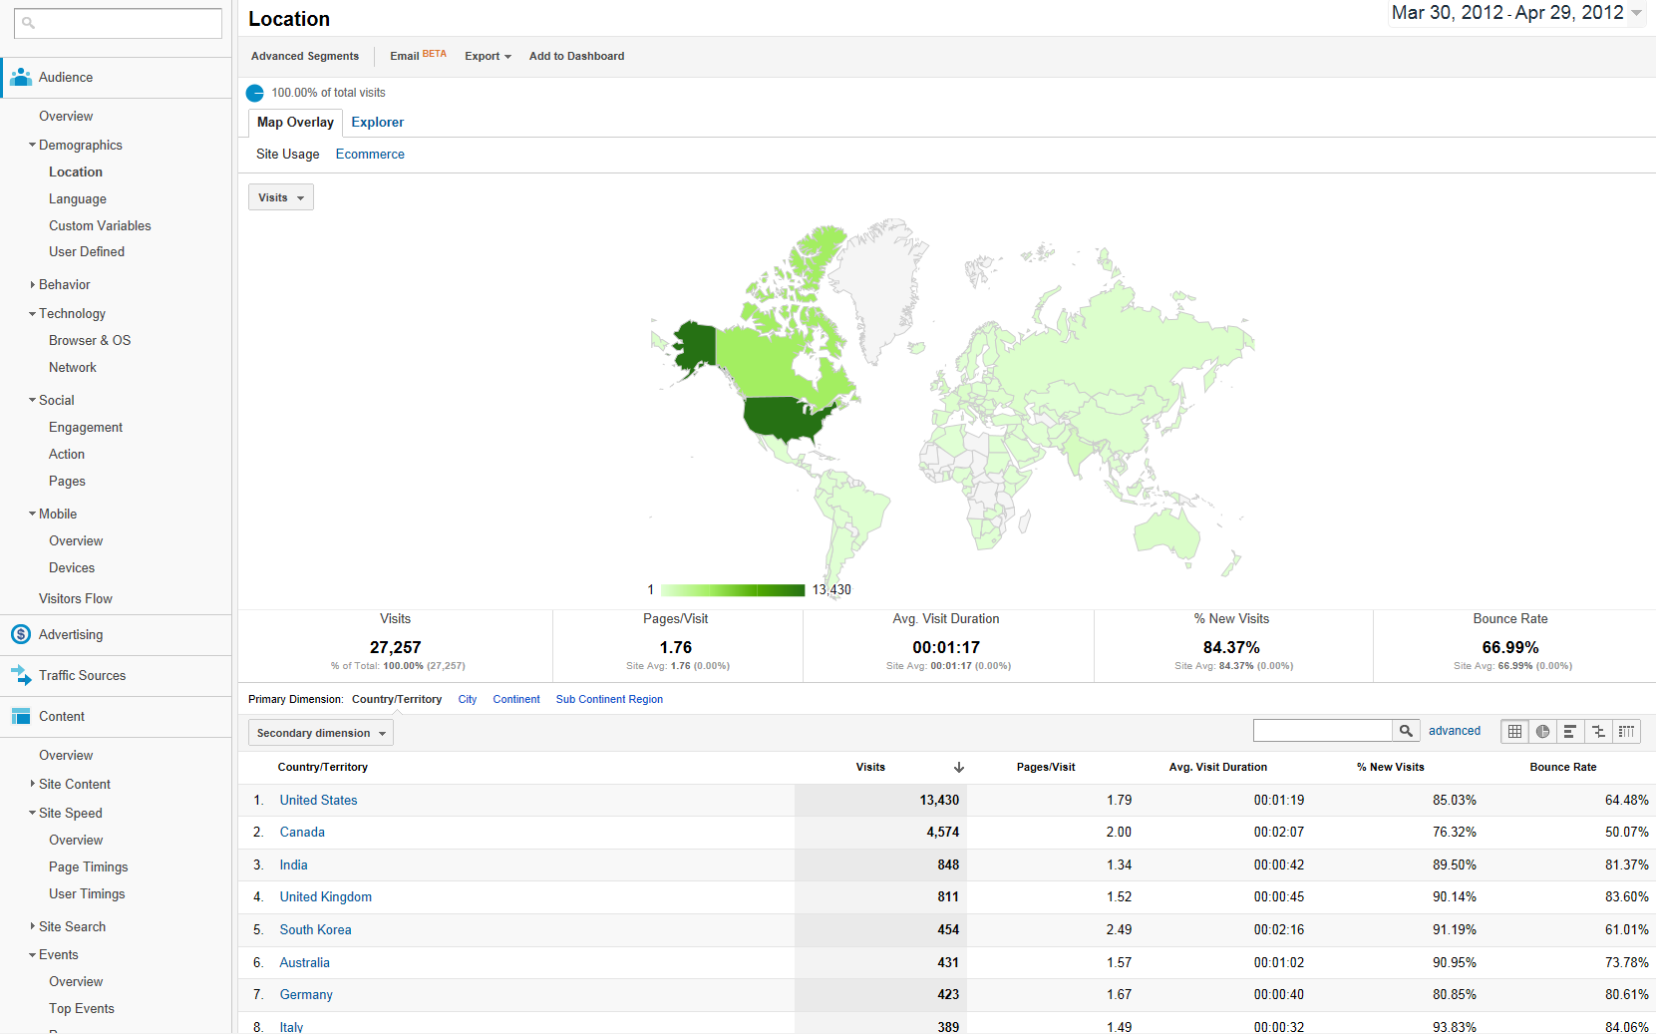Switch to performance bar chart view

[1570, 731]
